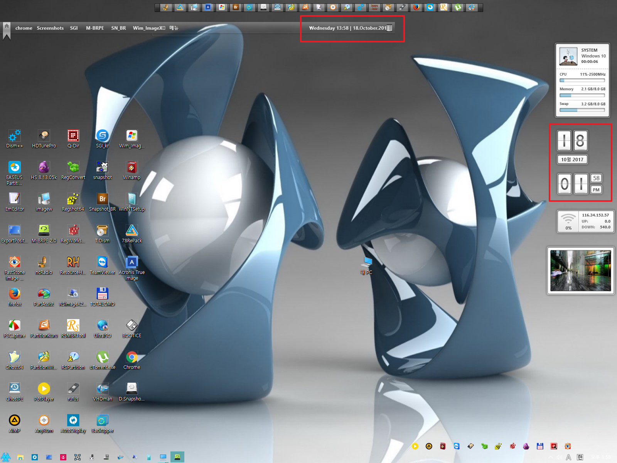This screenshot has height=463, width=617.
Task: Click the street photo thumbnail widget
Action: pyautogui.click(x=581, y=270)
